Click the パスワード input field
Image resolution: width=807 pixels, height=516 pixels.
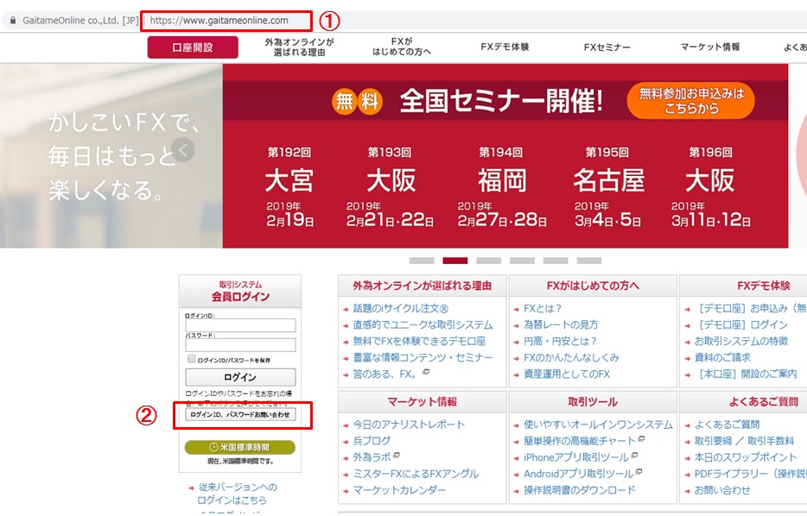[240, 345]
